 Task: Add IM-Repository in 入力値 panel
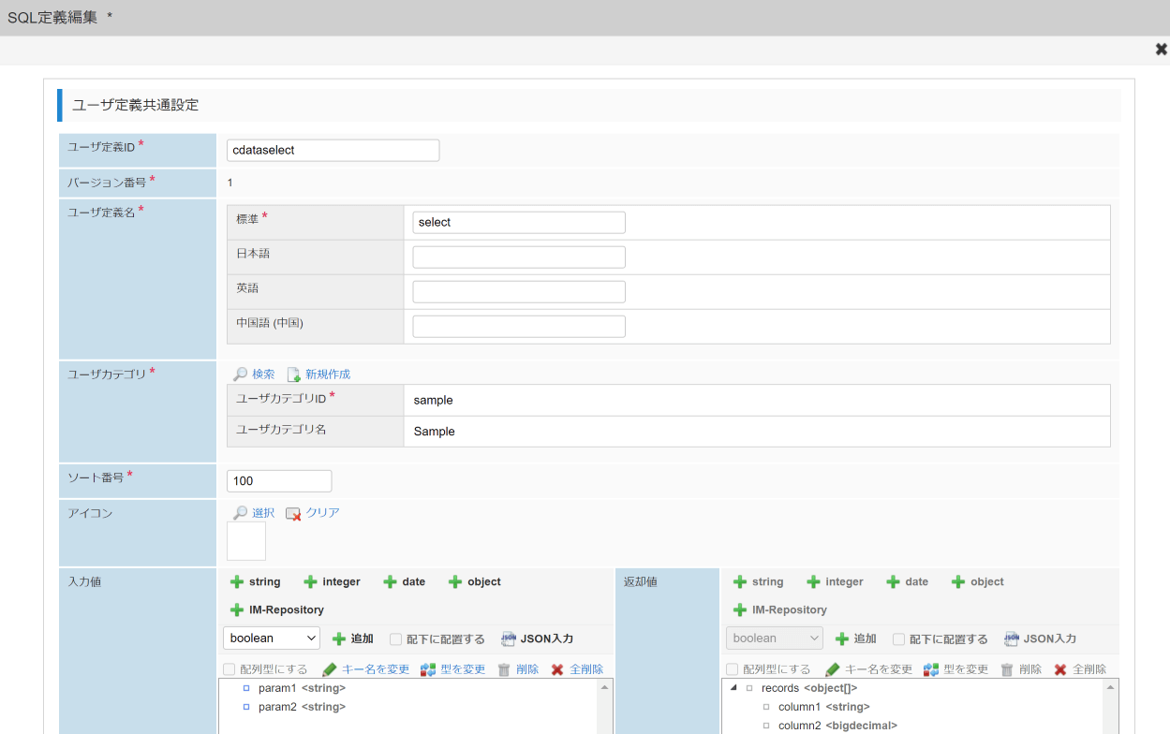pos(276,609)
